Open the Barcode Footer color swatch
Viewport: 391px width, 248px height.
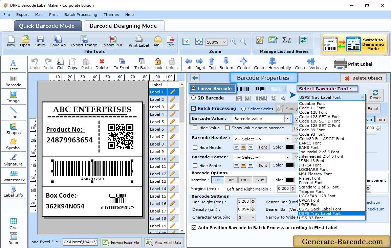pos(290,165)
